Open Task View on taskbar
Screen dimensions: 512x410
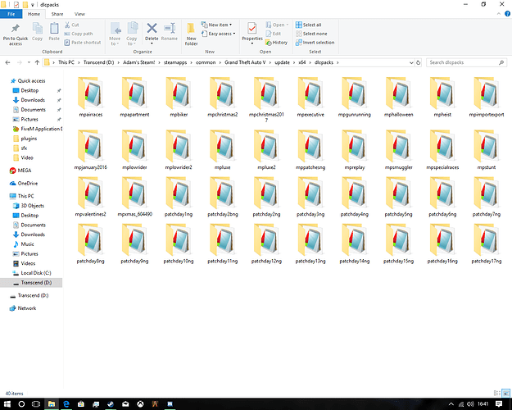[x=36, y=404]
